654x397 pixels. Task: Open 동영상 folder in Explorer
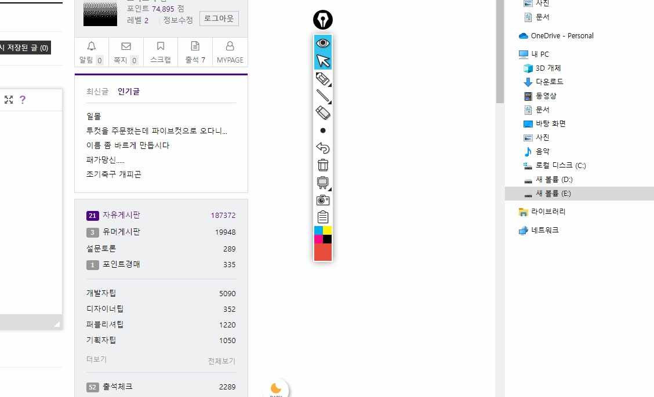[x=546, y=96]
